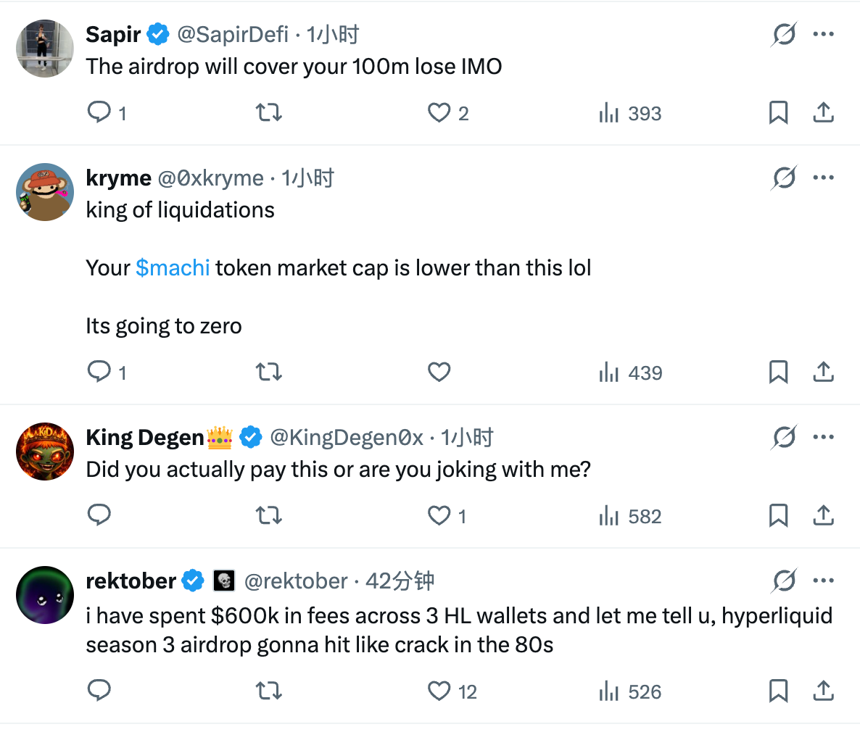Open the @KingDegen0x handle link
This screenshot has width=860, height=732.
pos(346,437)
